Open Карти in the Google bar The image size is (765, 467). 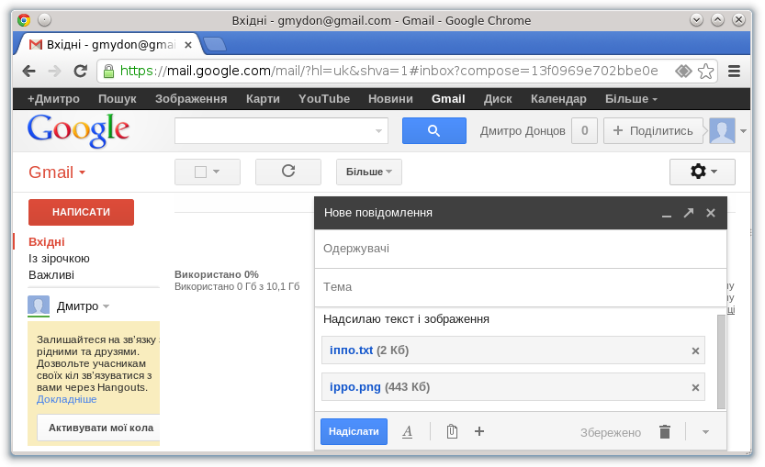pos(263,99)
